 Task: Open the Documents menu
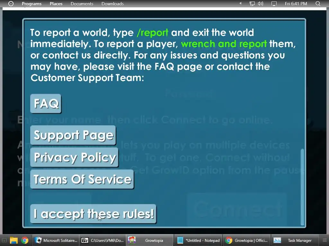[x=82, y=4]
